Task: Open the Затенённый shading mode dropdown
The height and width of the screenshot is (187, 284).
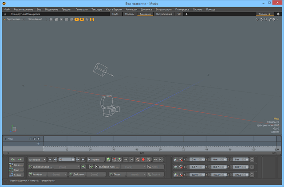Action: tap(35, 19)
